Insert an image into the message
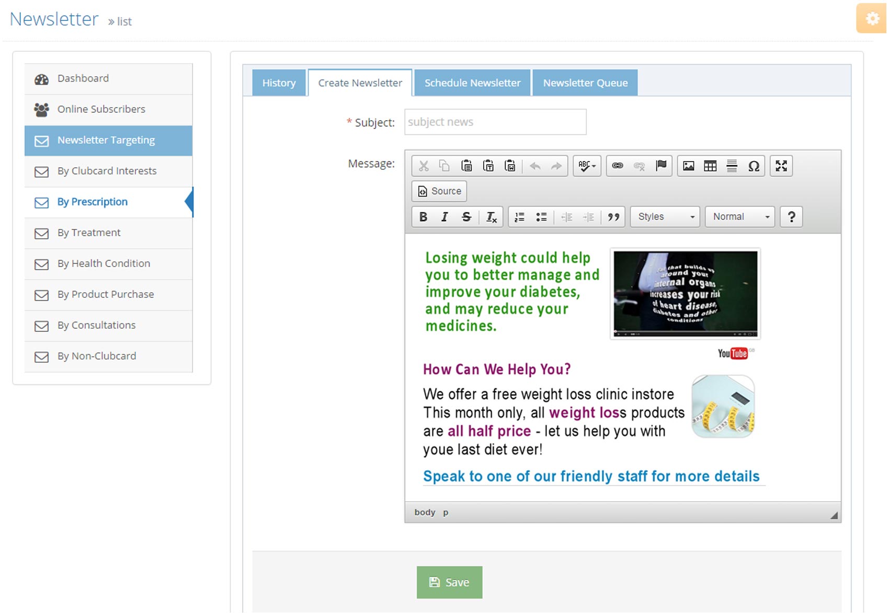Screen dimensions: 889x613 pos(688,166)
